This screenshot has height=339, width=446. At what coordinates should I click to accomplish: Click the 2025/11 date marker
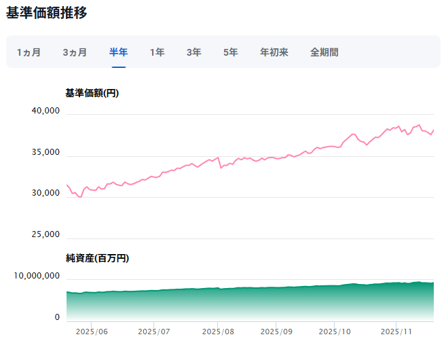click(x=396, y=332)
